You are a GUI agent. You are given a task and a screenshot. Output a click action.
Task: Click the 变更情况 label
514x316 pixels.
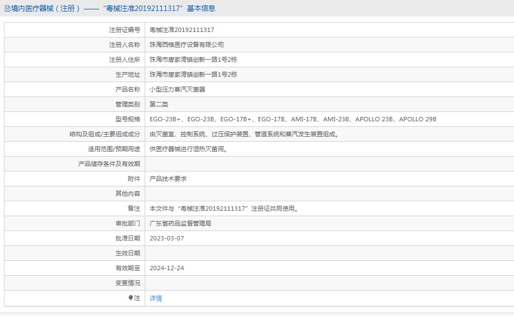coord(128,283)
